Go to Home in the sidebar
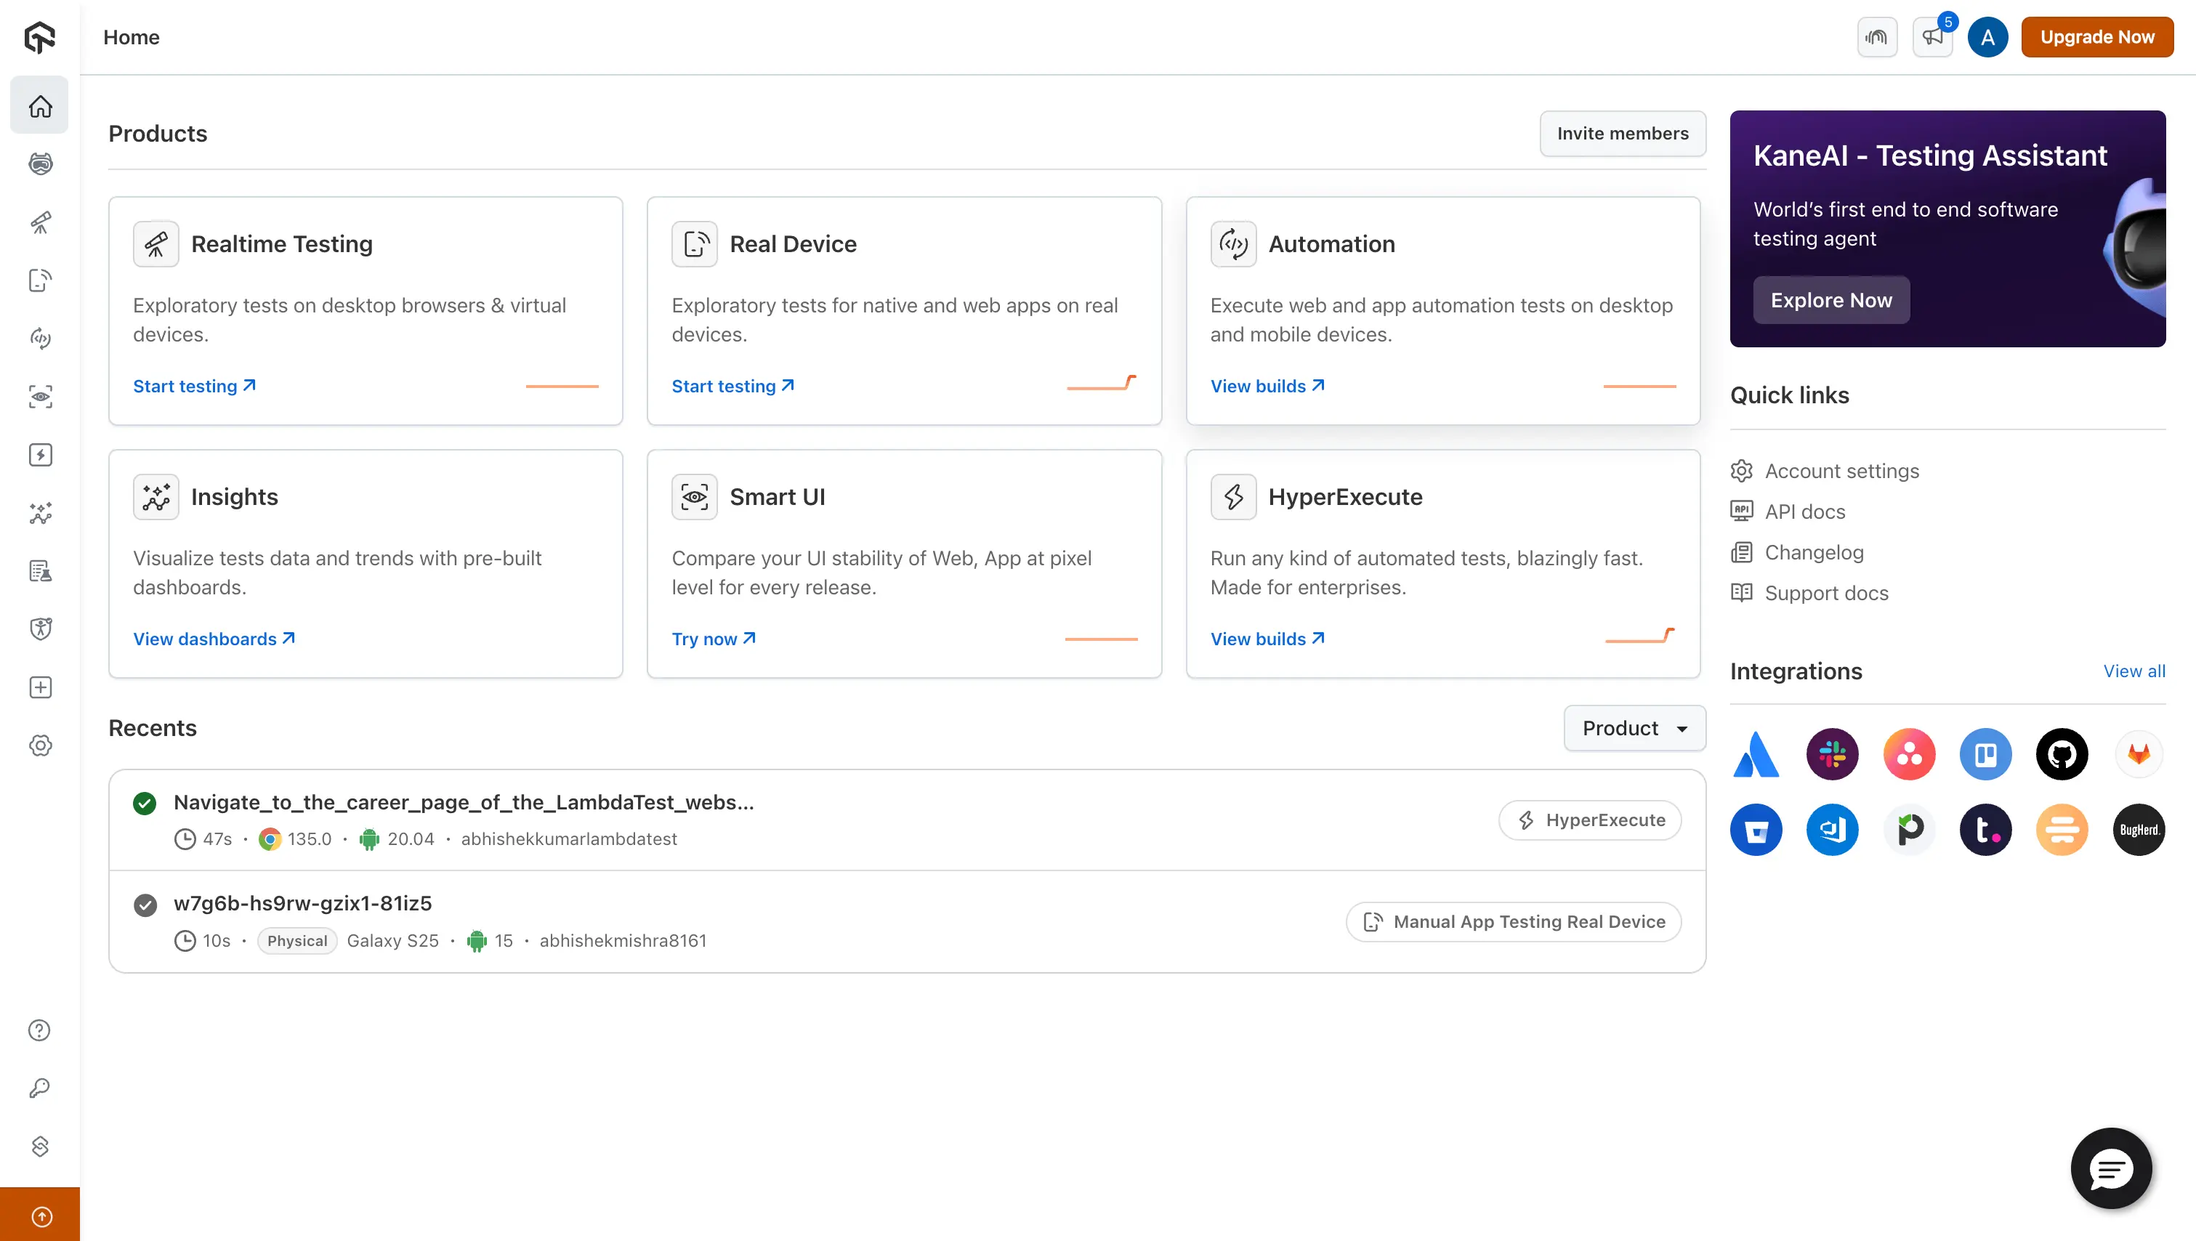 (x=40, y=105)
